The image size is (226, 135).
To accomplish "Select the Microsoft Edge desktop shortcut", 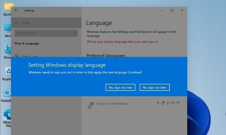I will (7, 114).
